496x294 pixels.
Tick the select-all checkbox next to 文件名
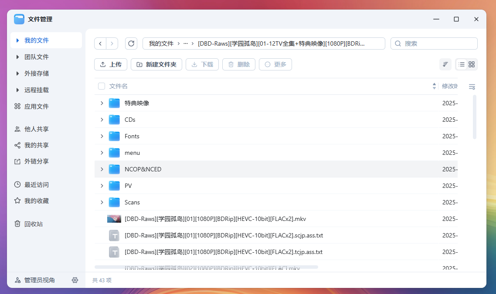click(102, 86)
